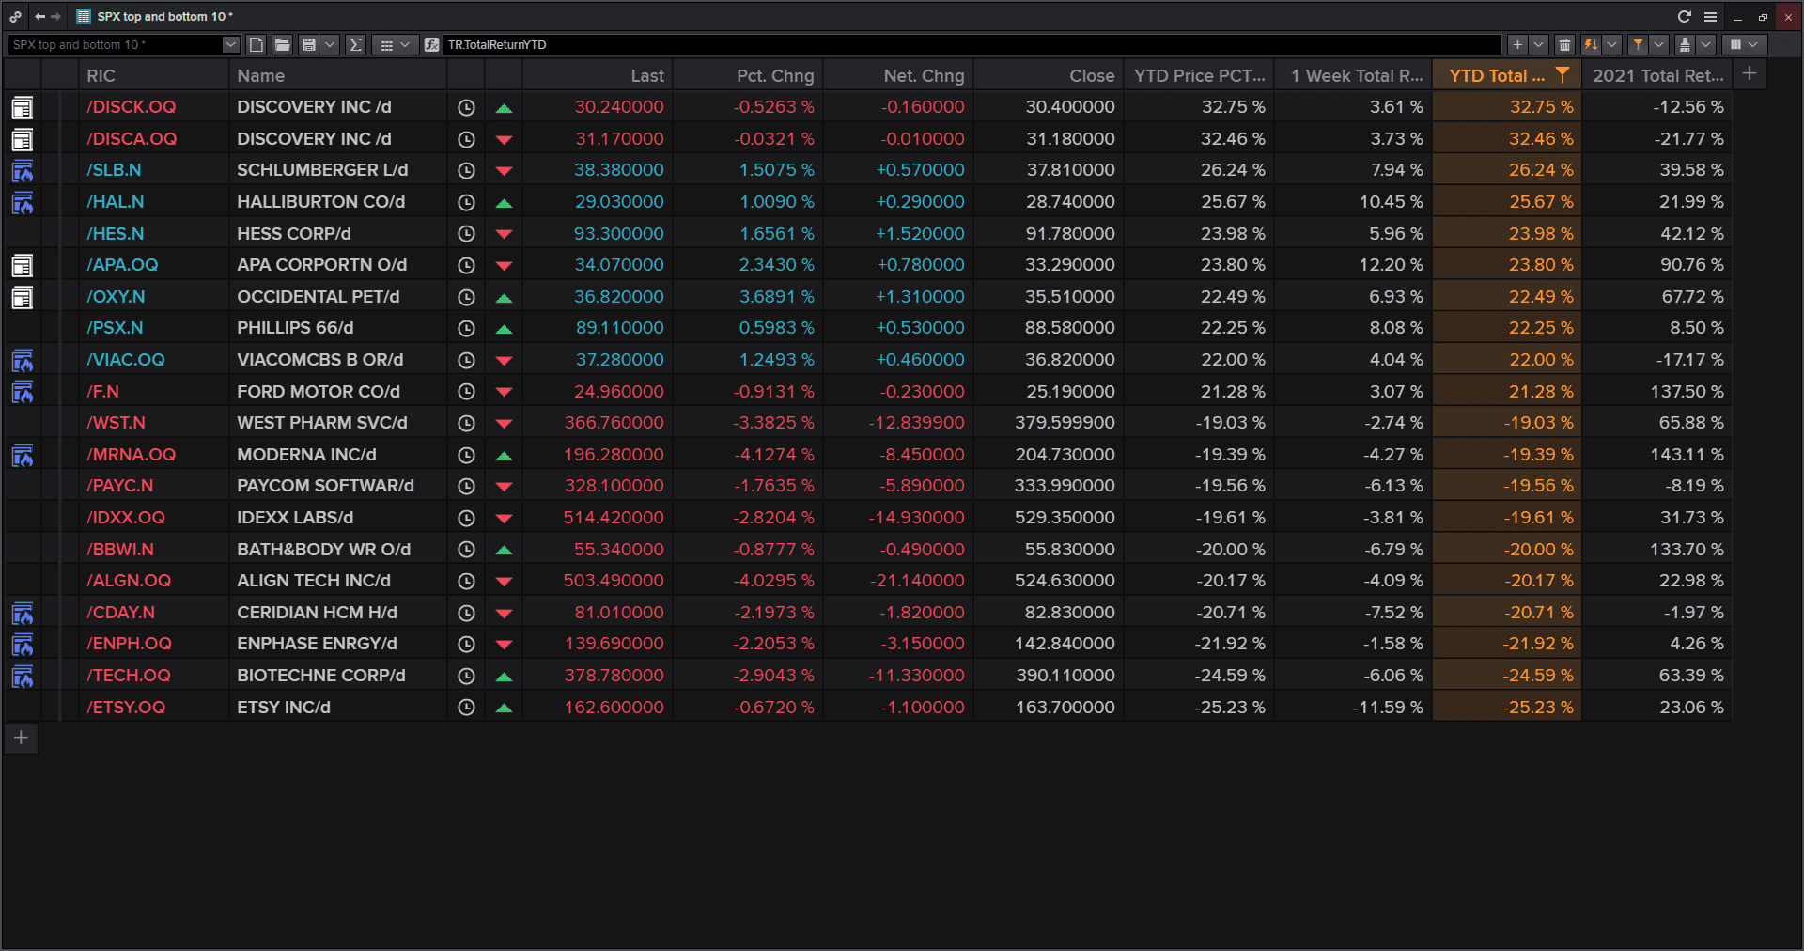Viewport: 1804px width, 951px height.
Task: Click the link chain icon in the title bar
Action: pyautogui.click(x=16, y=16)
